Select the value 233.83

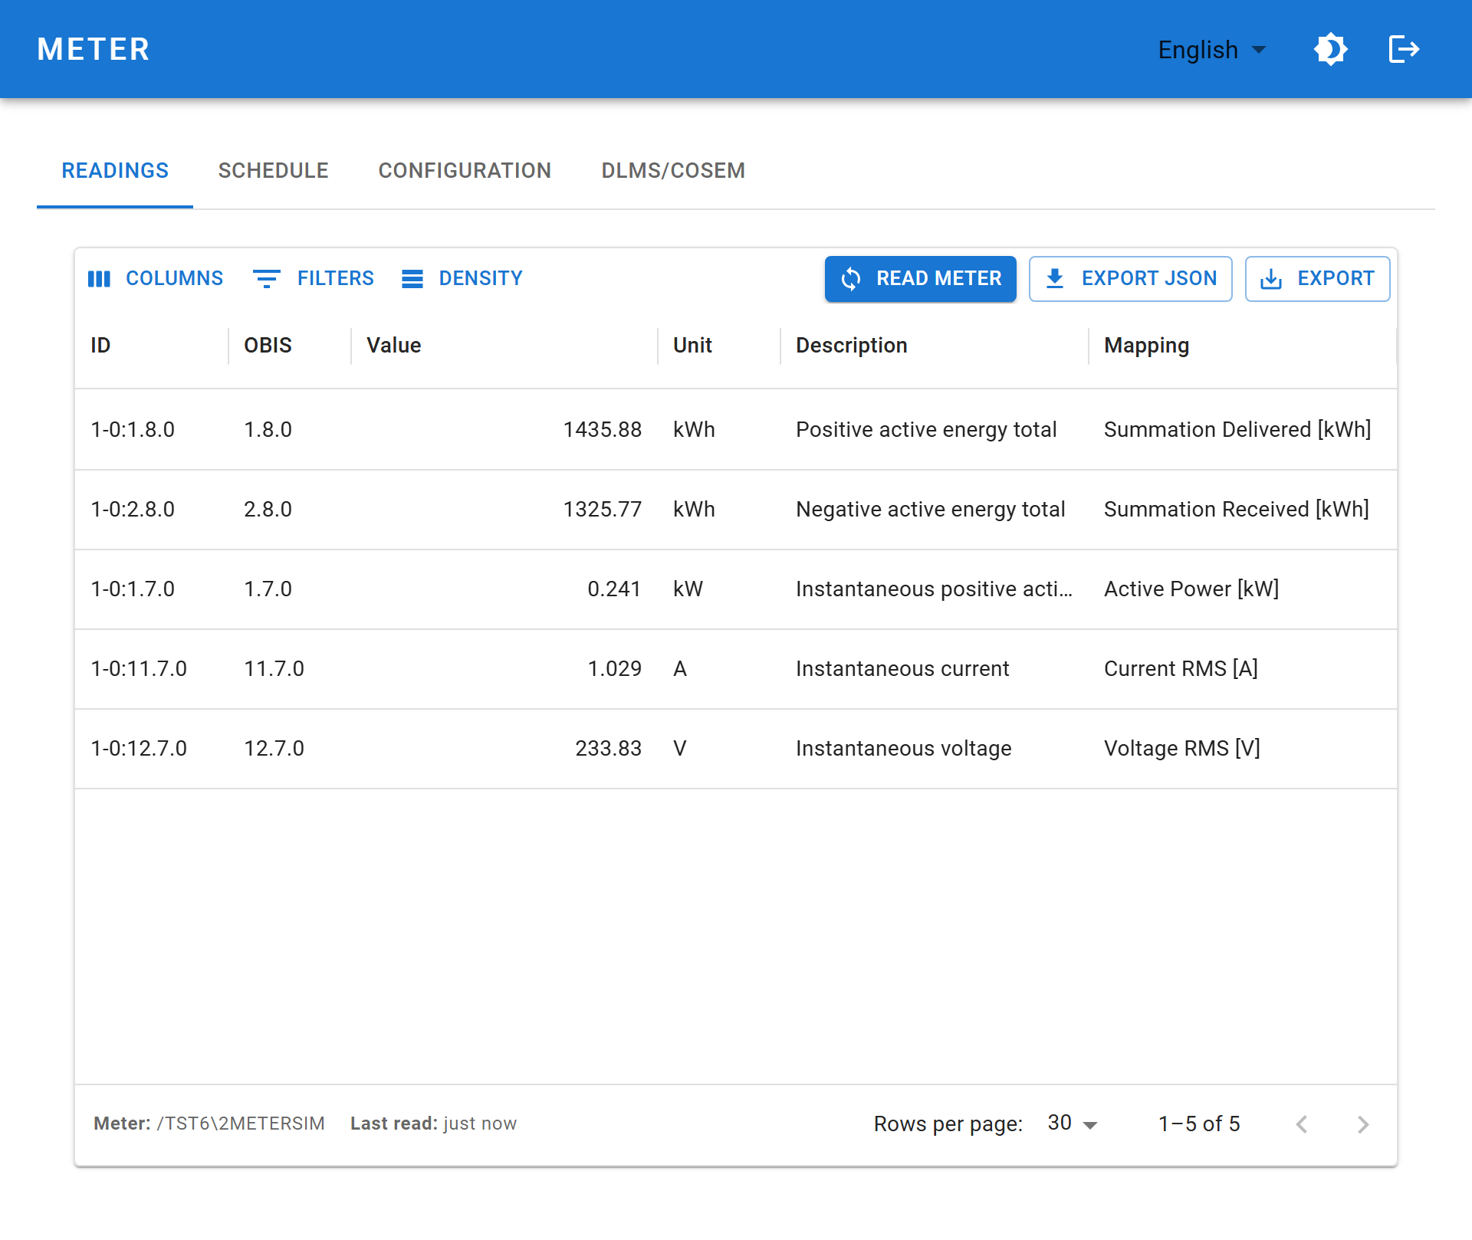point(609,748)
